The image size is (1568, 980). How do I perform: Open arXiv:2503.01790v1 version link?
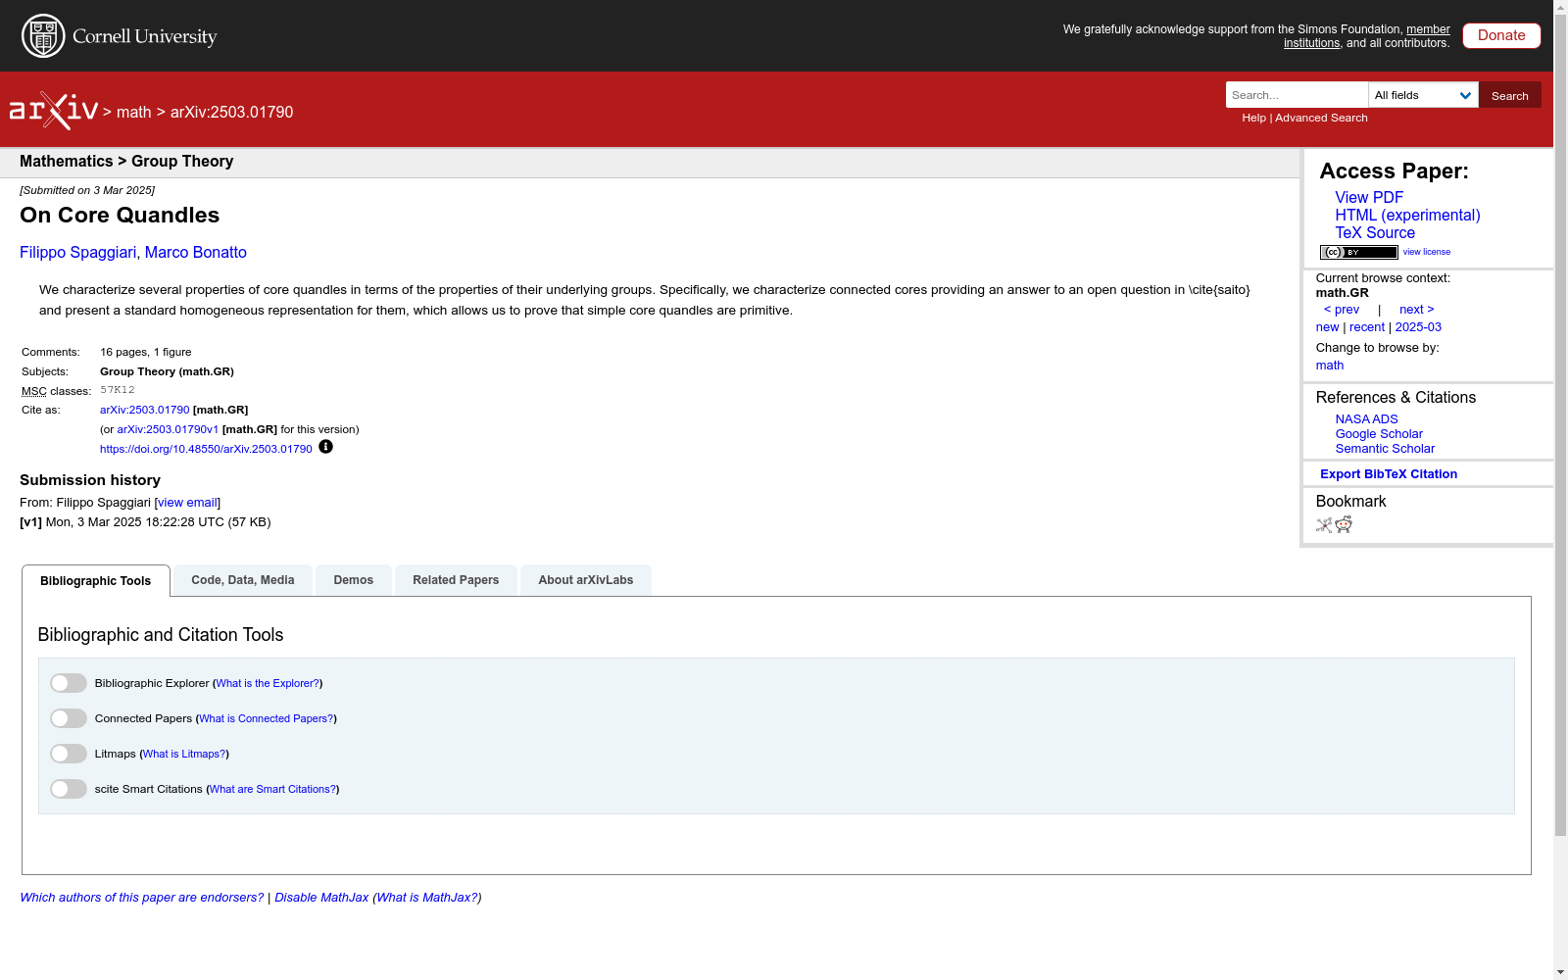click(x=168, y=429)
